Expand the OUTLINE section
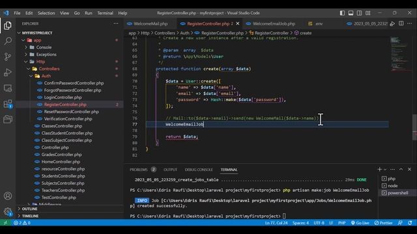 [x=70, y=209]
